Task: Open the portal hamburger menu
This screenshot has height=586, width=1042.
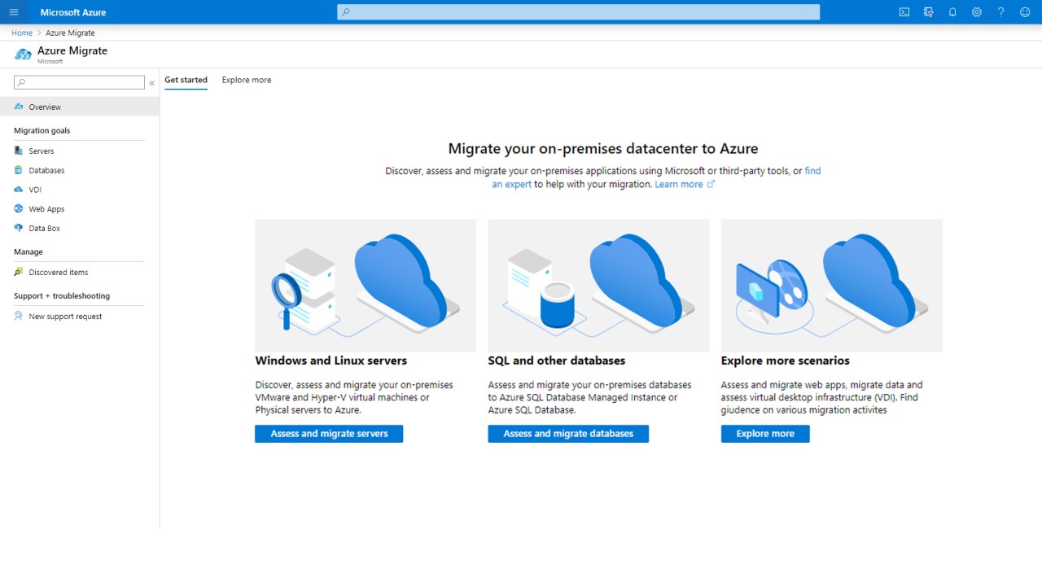Action: point(14,12)
